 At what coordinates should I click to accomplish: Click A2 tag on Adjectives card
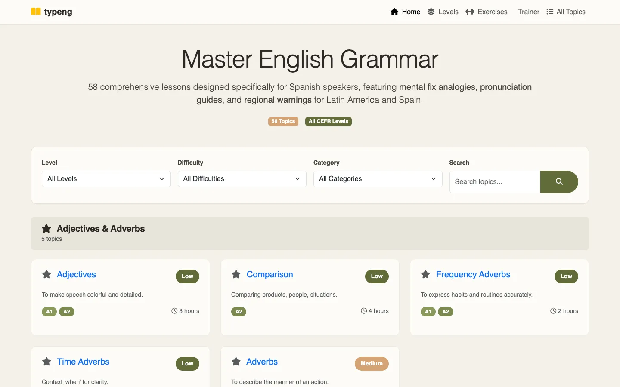coord(67,312)
